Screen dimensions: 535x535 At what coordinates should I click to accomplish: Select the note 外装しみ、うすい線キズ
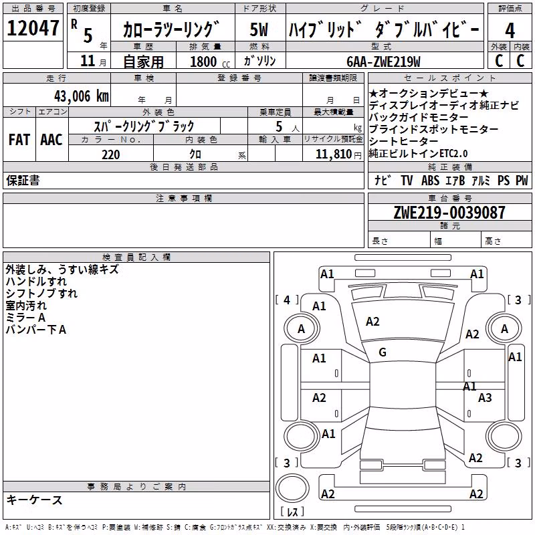tap(62, 270)
